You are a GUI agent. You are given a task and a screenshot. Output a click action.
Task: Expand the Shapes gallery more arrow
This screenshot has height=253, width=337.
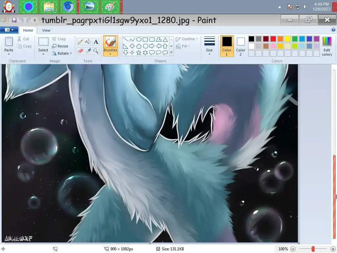point(171,52)
